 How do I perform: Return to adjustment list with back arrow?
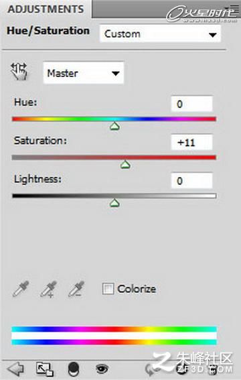pos(15,369)
